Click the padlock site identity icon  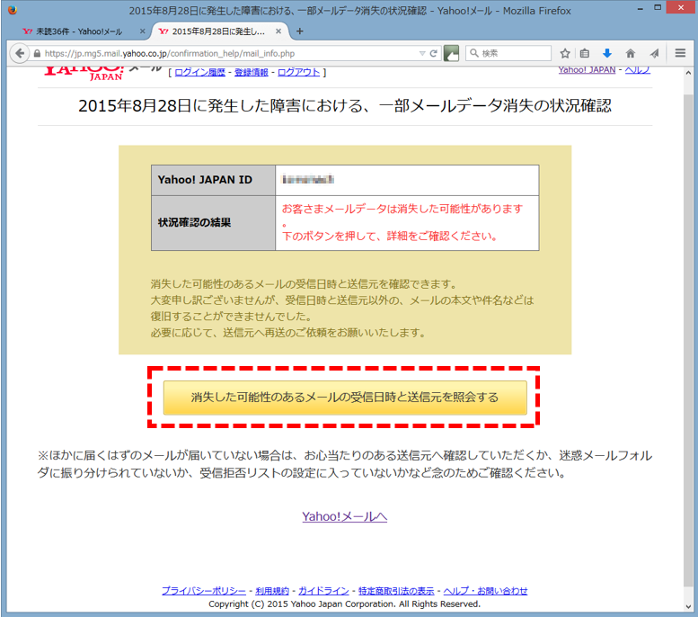click(38, 53)
